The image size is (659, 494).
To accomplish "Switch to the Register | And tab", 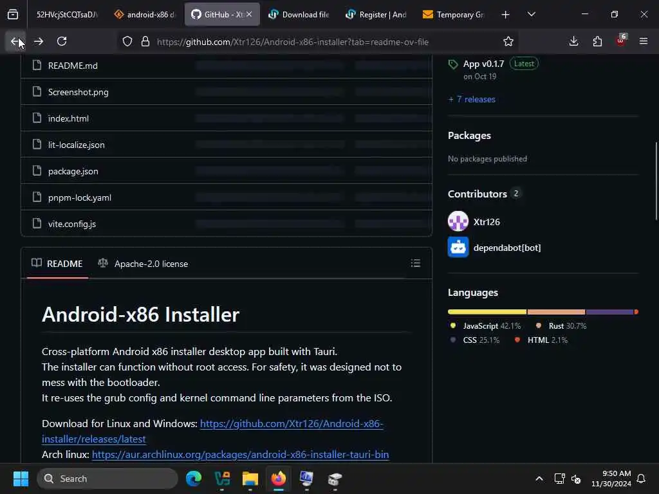I will click(x=376, y=15).
